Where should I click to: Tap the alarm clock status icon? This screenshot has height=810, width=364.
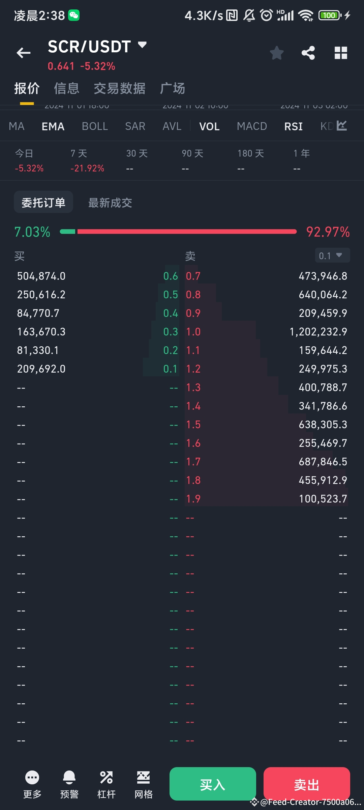[x=267, y=16]
